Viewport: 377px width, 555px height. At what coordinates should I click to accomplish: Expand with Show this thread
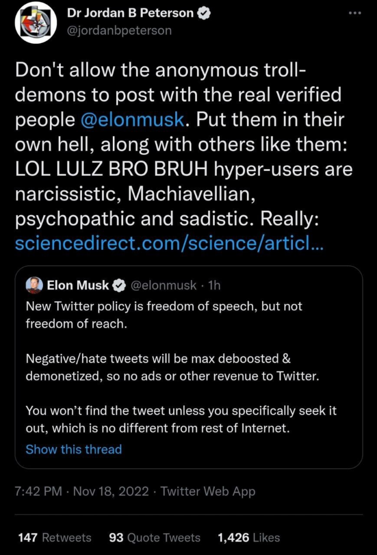[74, 449]
